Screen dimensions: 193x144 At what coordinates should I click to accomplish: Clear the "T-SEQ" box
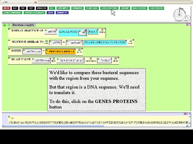(x=111, y=58)
